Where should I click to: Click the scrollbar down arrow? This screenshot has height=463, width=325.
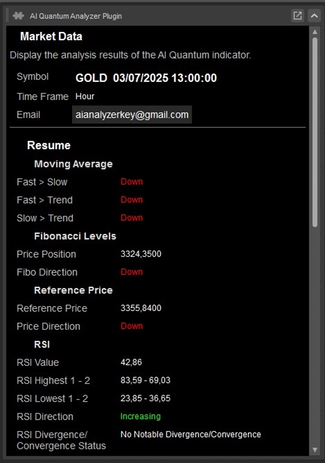(x=315, y=450)
